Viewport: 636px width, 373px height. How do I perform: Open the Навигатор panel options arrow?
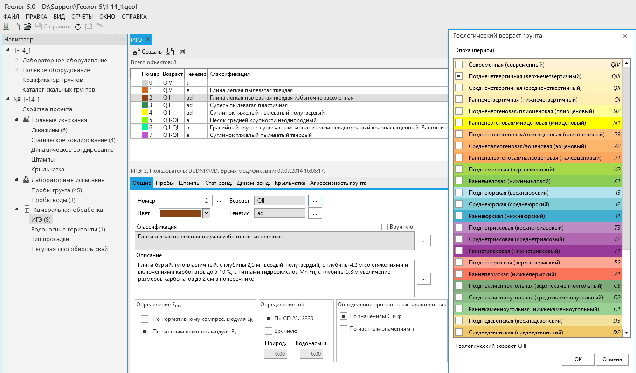[x=110, y=40]
